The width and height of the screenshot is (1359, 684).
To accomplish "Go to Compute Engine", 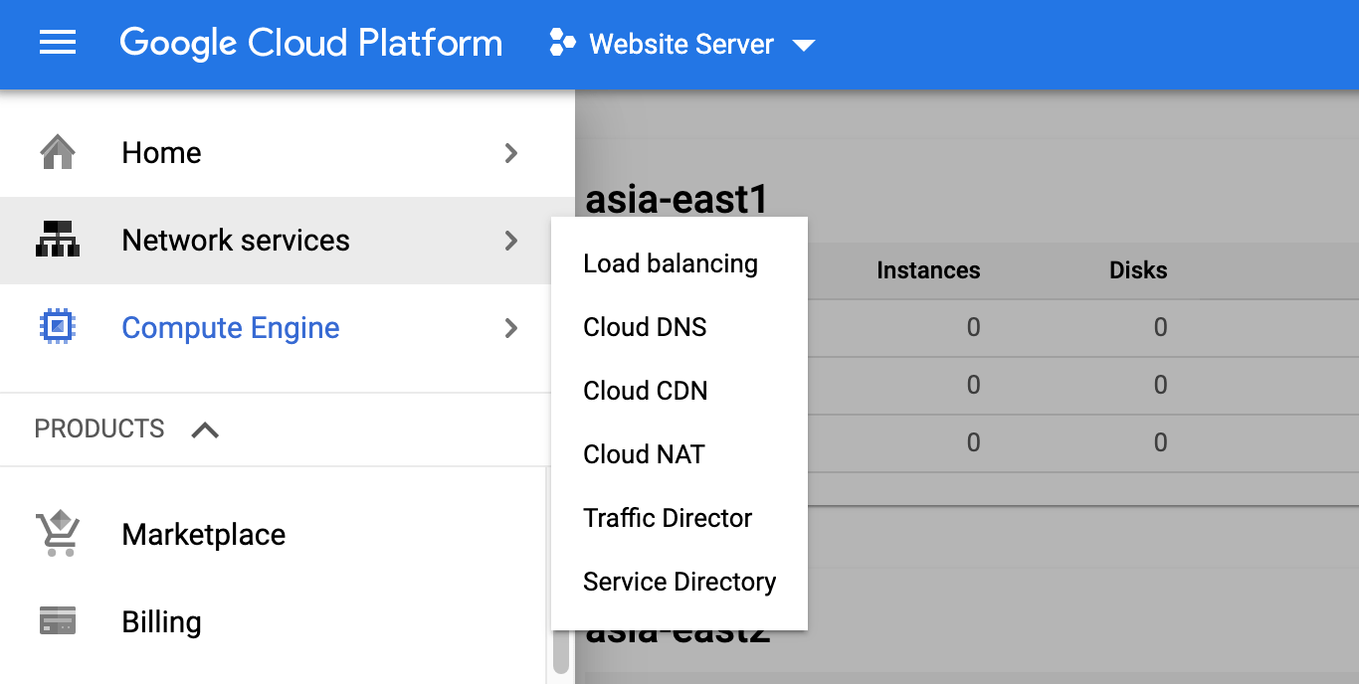I will click(231, 328).
